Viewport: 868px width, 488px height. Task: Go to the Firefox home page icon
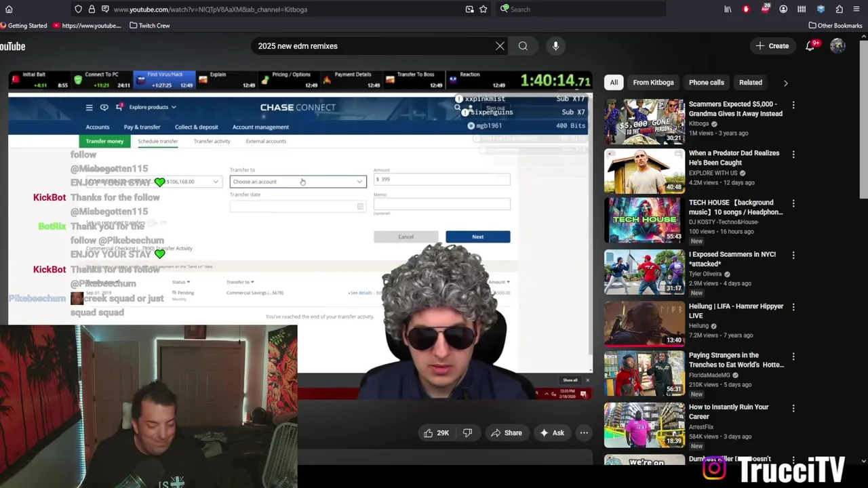pos(9,9)
